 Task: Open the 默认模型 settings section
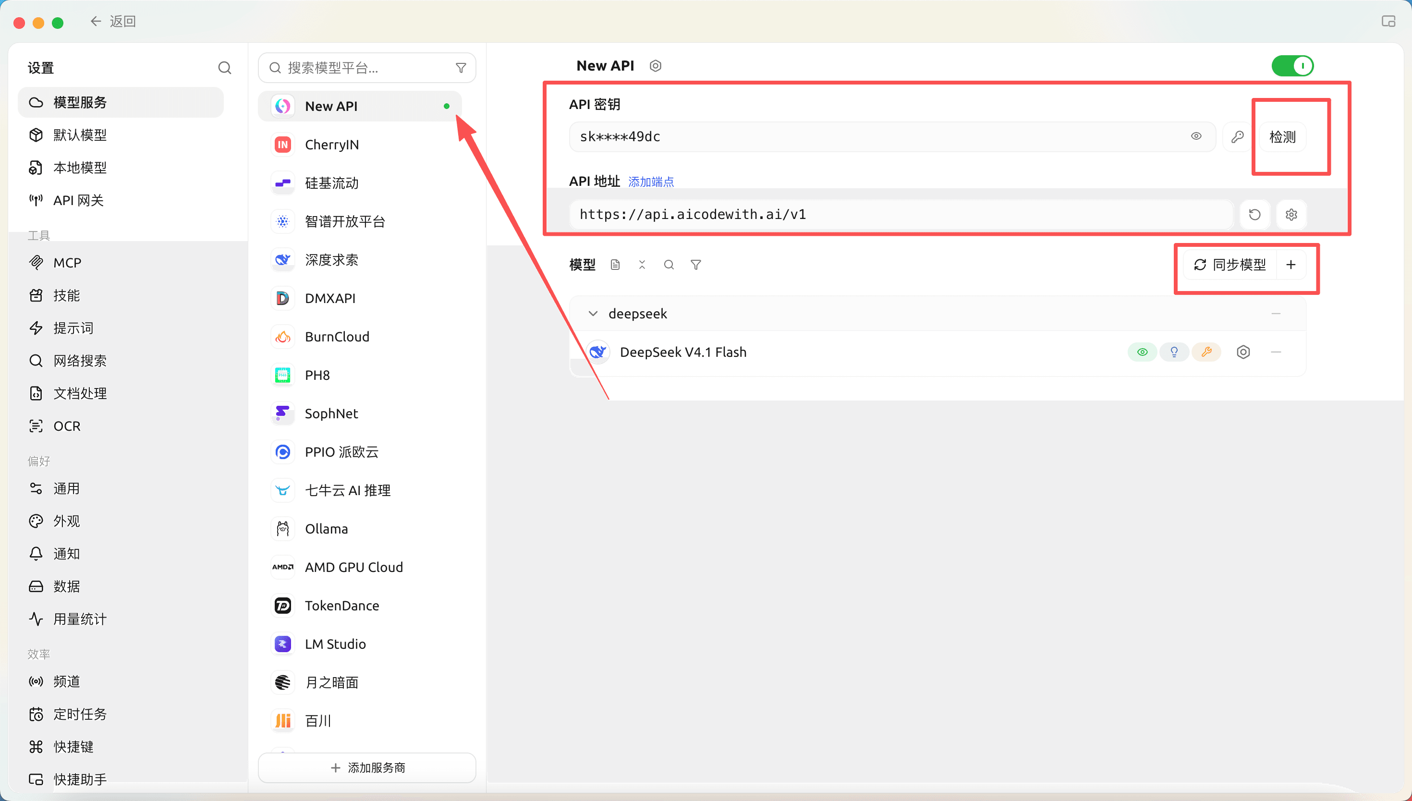[121, 135]
